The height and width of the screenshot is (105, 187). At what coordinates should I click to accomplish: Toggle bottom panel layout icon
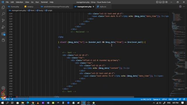click(160, 2)
